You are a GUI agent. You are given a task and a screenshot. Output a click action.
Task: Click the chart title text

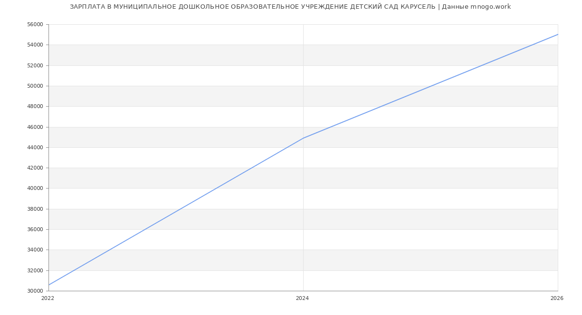(290, 7)
